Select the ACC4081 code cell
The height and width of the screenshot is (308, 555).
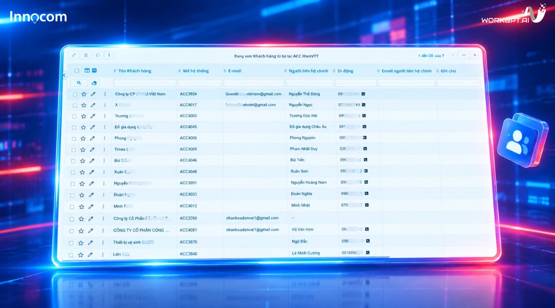pyautogui.click(x=188, y=230)
